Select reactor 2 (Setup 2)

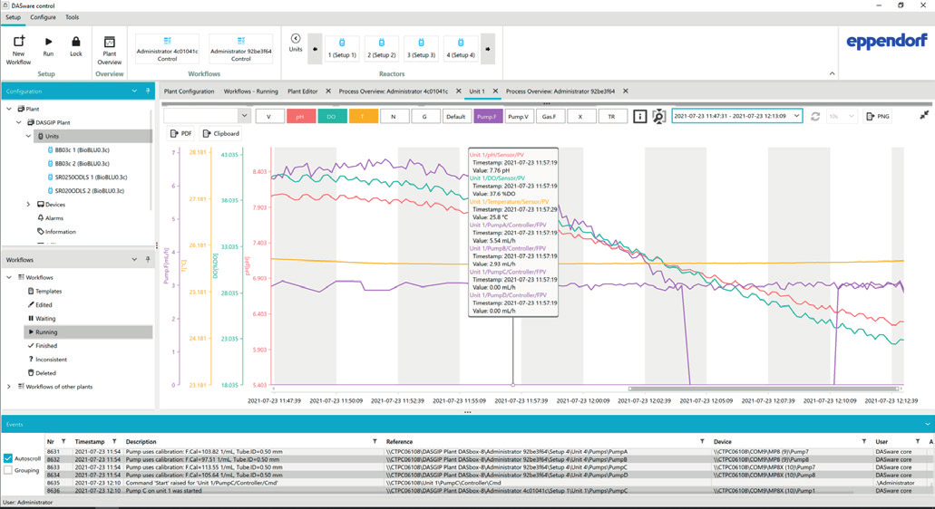click(382, 49)
